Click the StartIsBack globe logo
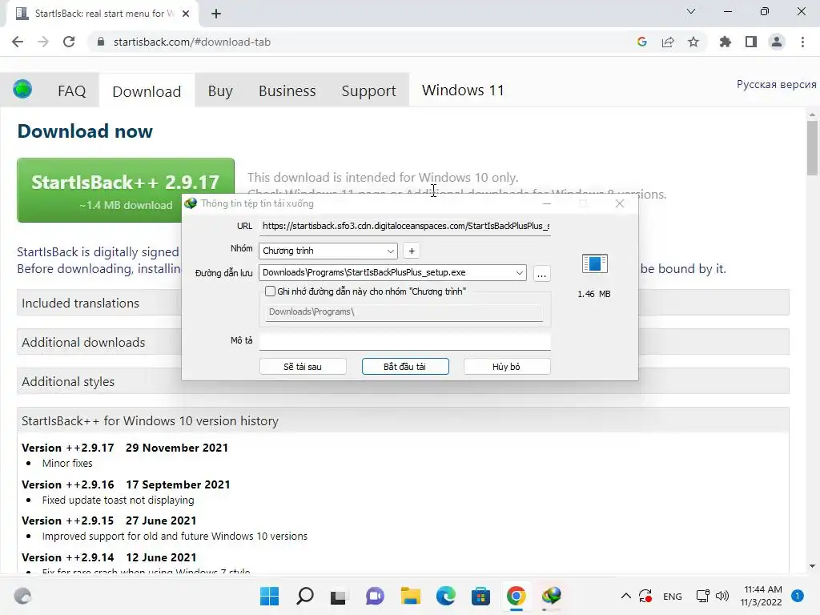Viewport: 820px width, 615px height. (x=22, y=90)
